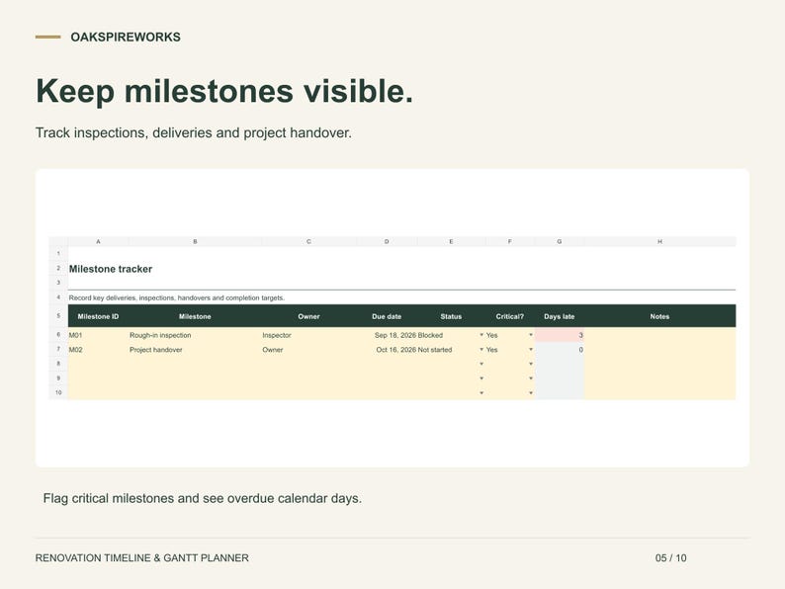Screen dimensions: 785x589
Task: Open Status dropdown arrow for Project handover row
Action: pos(481,350)
